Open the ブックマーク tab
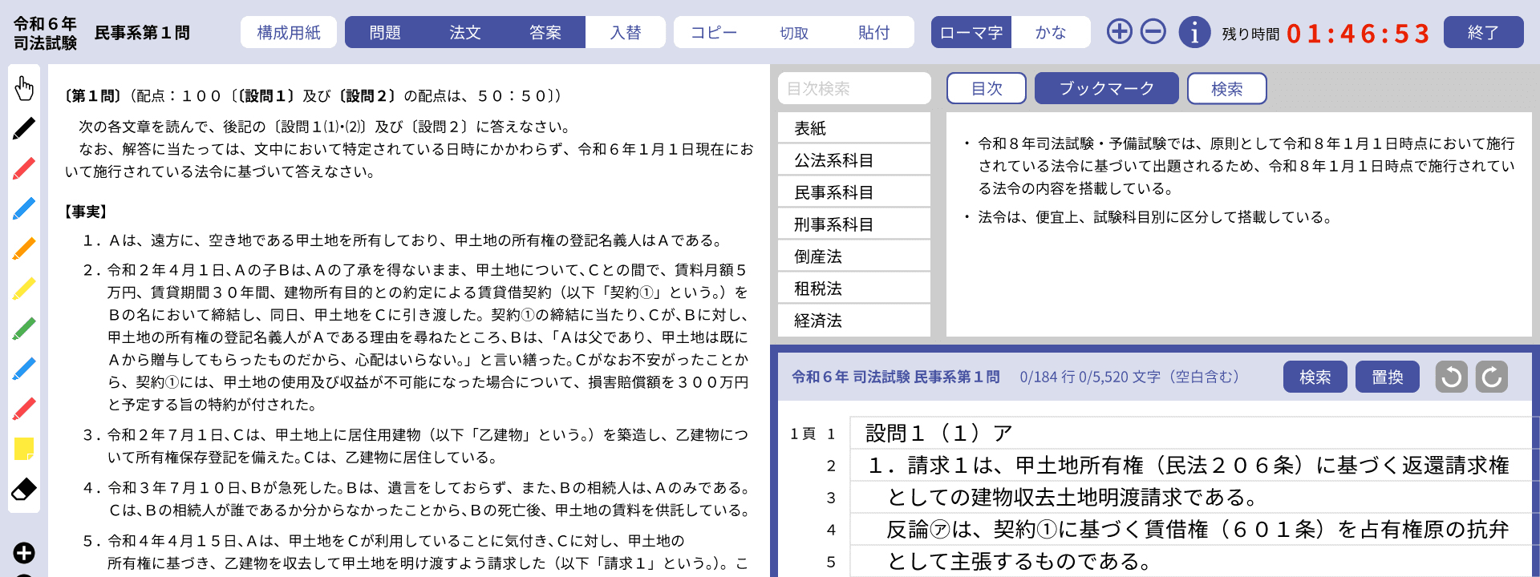Screen dimensions: 1540x577 [x=1107, y=88]
